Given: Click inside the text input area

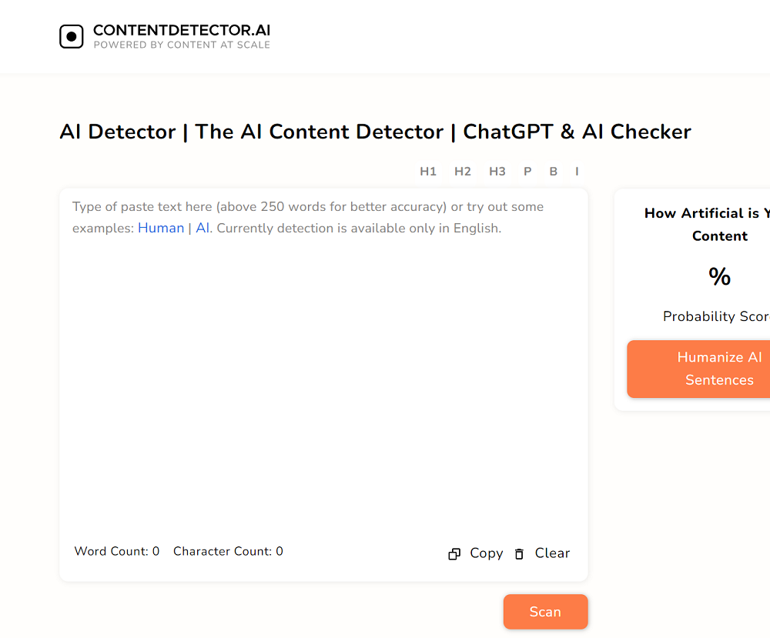Looking at the screenshot, I should coord(323,346).
